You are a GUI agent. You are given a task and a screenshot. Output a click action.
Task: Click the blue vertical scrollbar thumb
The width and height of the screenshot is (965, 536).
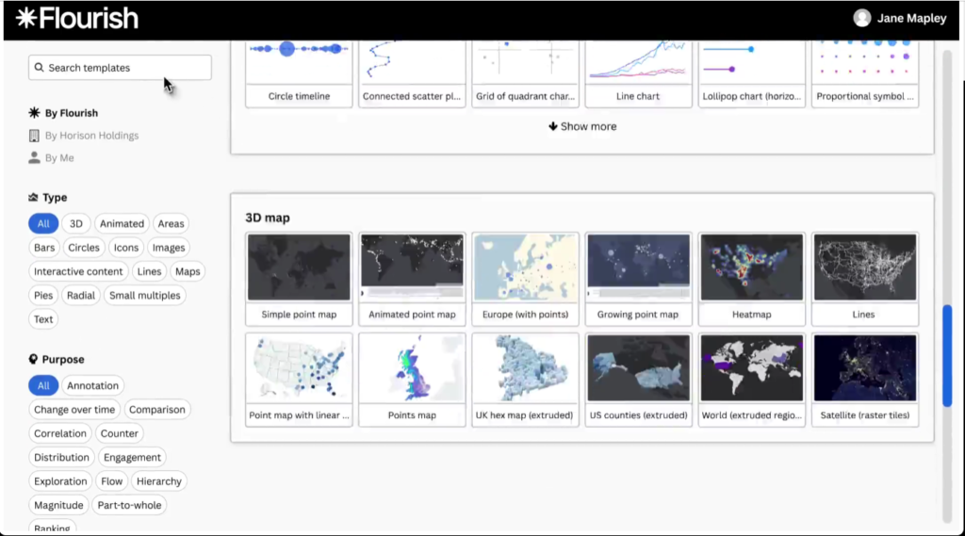click(x=947, y=356)
